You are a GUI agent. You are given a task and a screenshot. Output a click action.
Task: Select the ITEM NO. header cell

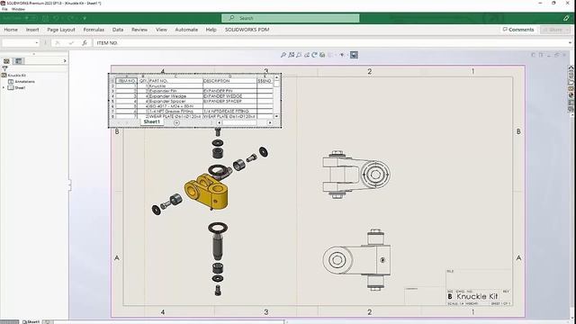(126, 81)
